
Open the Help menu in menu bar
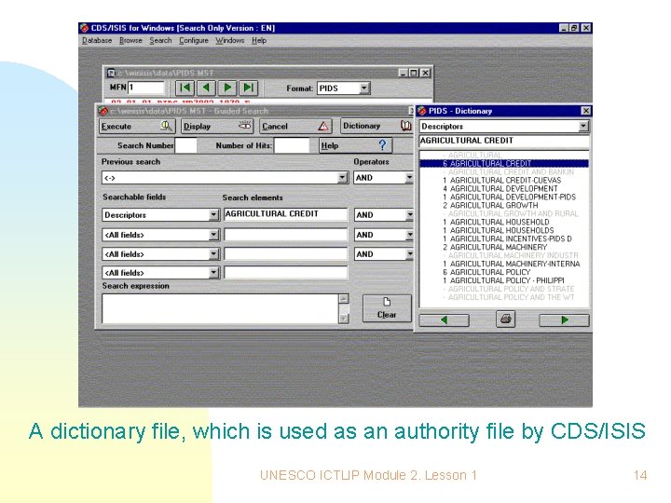tap(259, 40)
